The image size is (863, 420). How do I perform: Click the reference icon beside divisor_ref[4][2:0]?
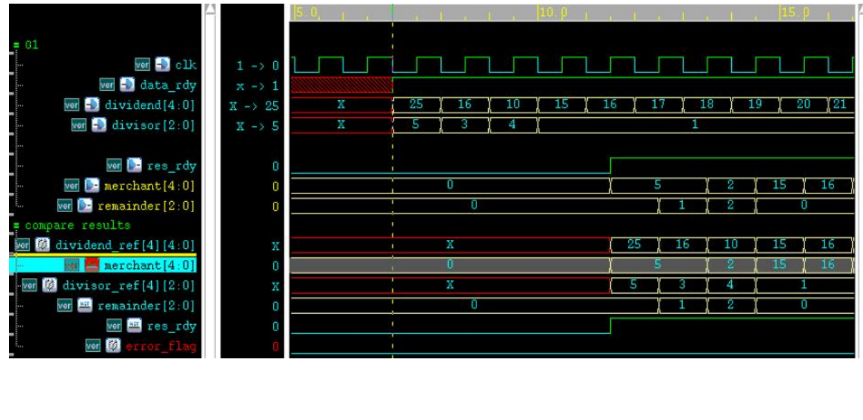point(50,285)
